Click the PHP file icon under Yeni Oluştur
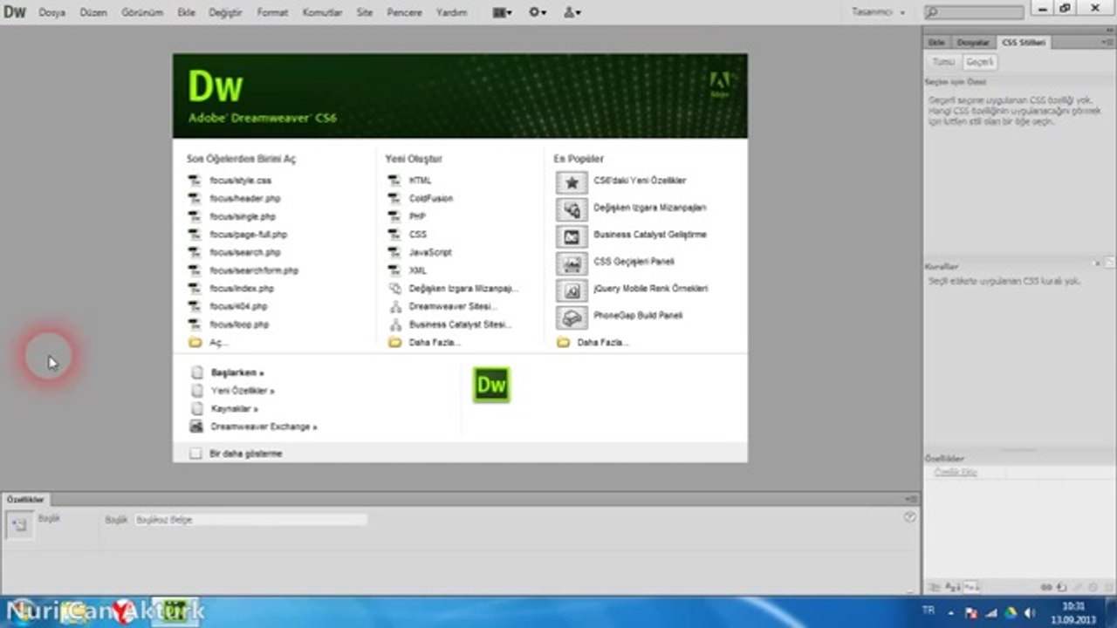 pos(394,216)
